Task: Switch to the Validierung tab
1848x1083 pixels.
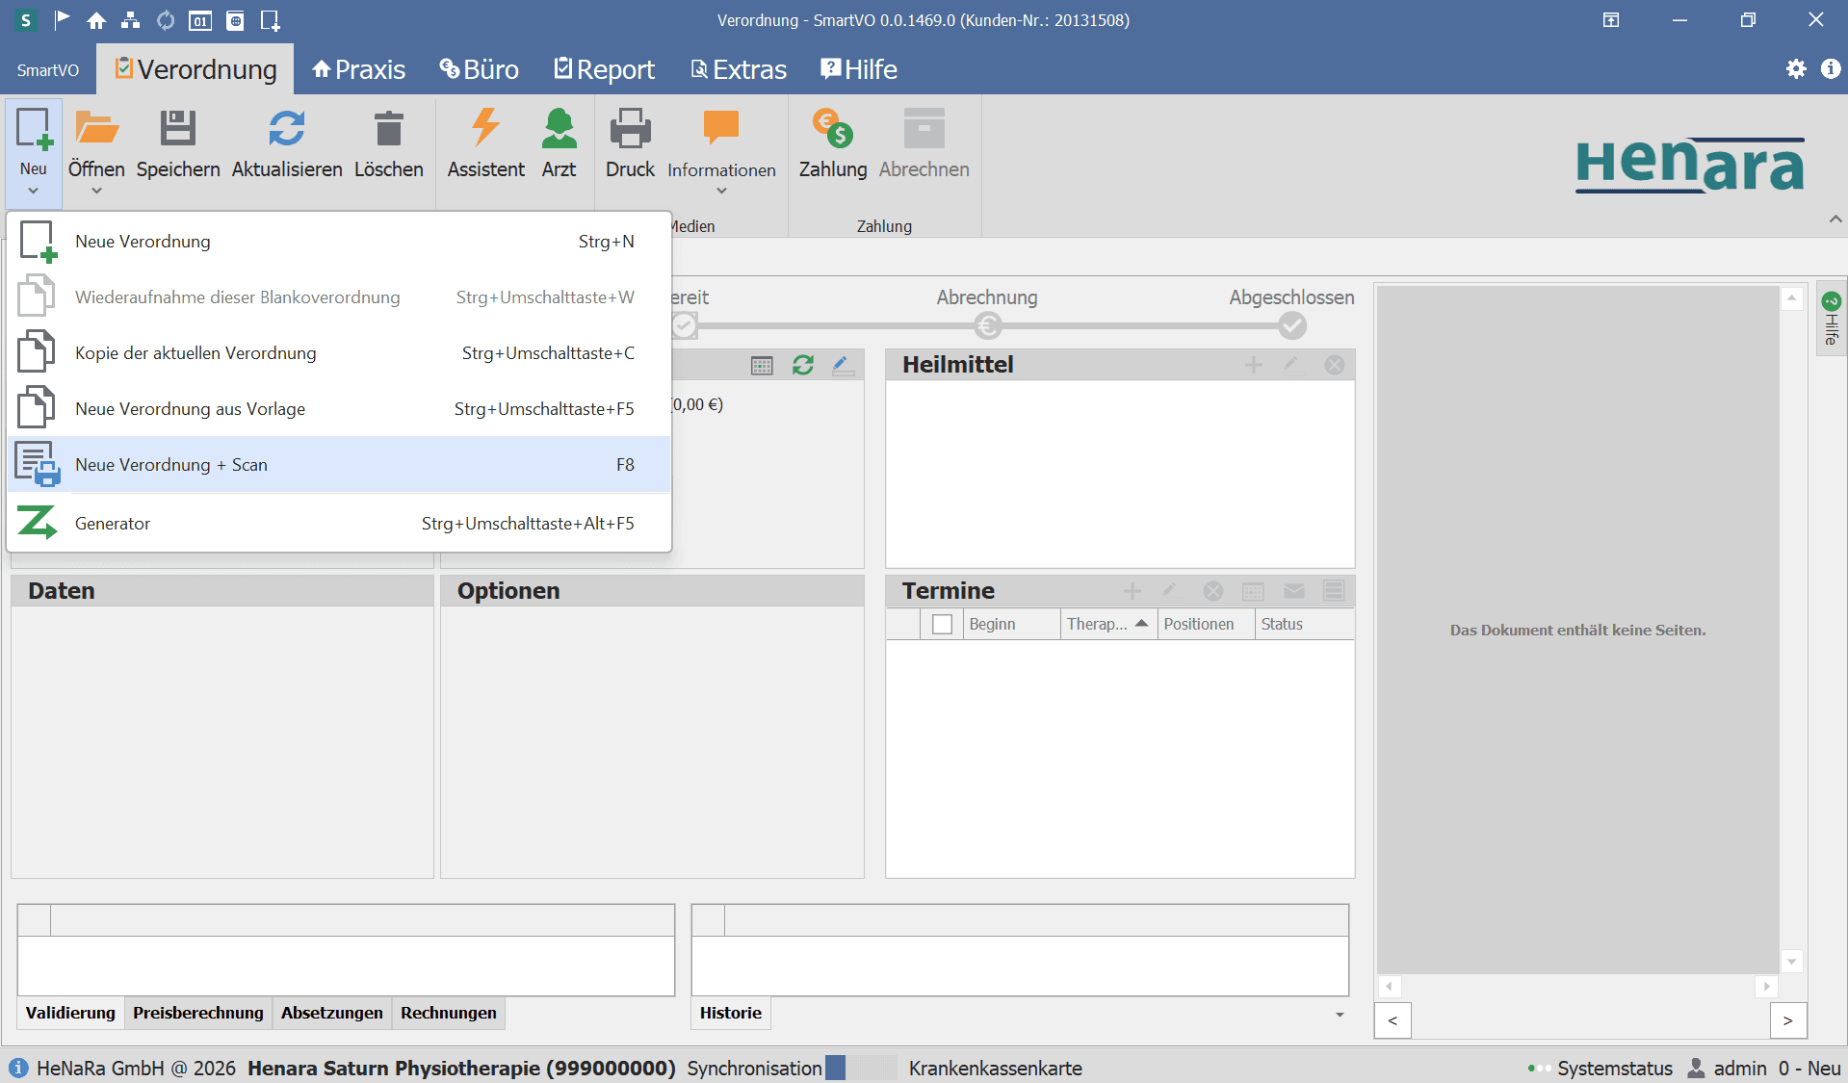Action: [x=70, y=1013]
